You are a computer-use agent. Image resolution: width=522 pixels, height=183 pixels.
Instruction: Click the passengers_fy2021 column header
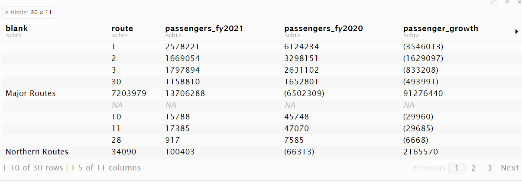[204, 29]
